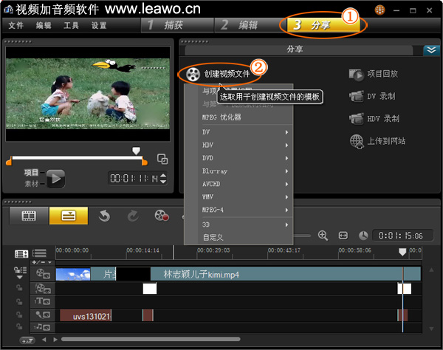Expand the HDV submenu
The height and width of the screenshot is (350, 443).
coord(245,145)
